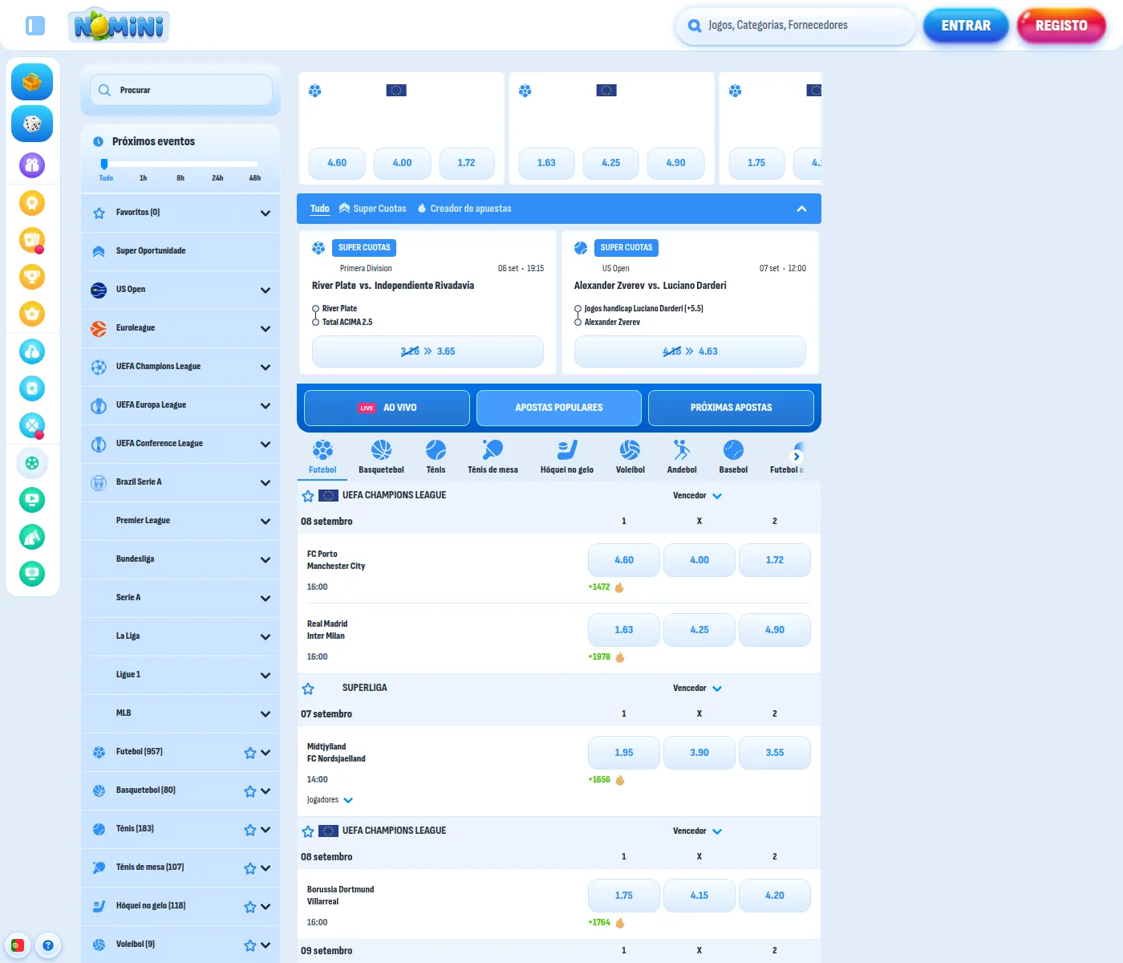Expand the Premier League chevron
Viewport: 1123px width, 963px height.
(266, 522)
